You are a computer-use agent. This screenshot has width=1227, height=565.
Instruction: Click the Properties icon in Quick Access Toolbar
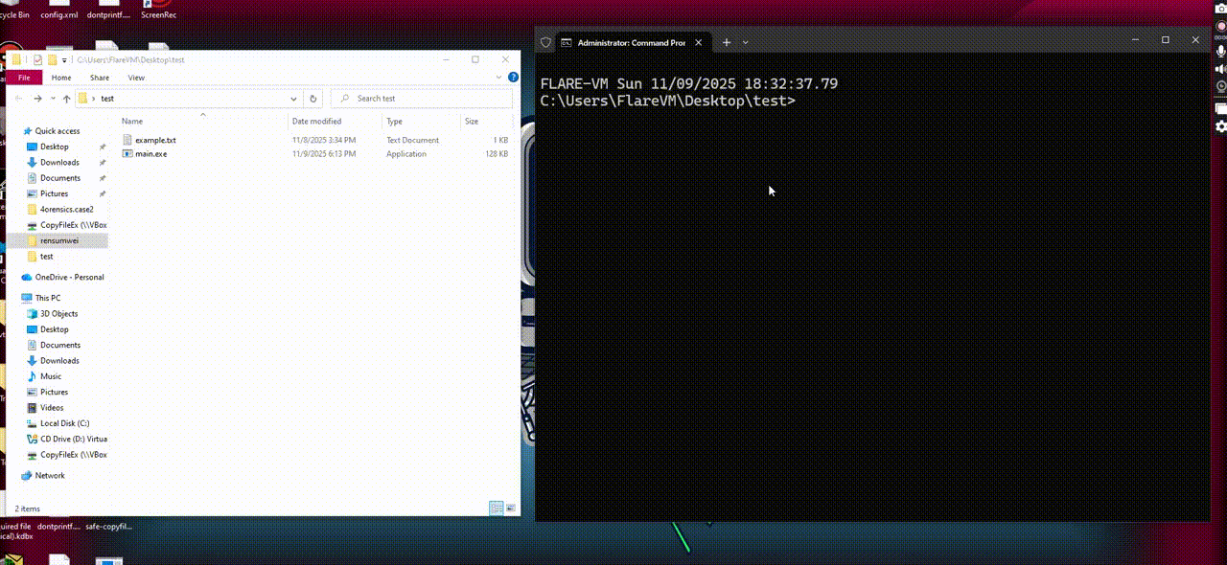point(37,59)
